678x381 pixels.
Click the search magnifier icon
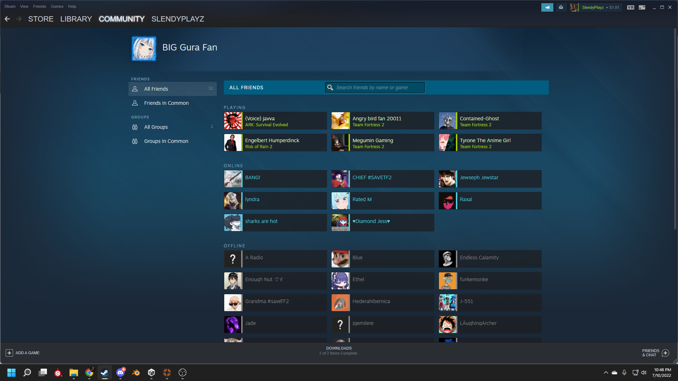[330, 87]
